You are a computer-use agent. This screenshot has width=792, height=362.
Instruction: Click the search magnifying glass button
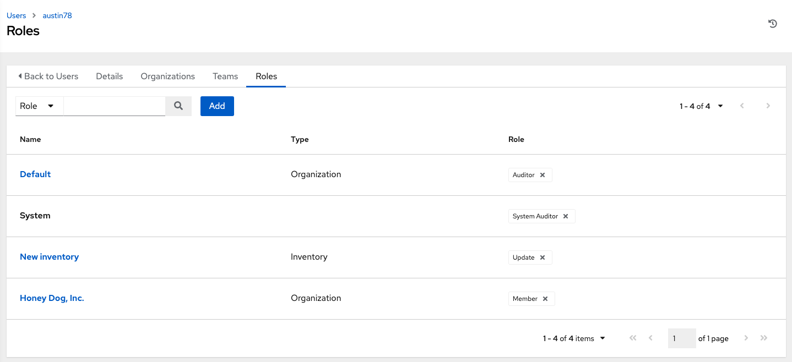(x=178, y=106)
